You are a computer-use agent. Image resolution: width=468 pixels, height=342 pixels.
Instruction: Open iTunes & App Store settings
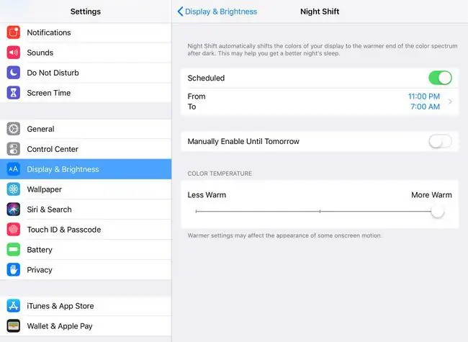[x=86, y=306]
